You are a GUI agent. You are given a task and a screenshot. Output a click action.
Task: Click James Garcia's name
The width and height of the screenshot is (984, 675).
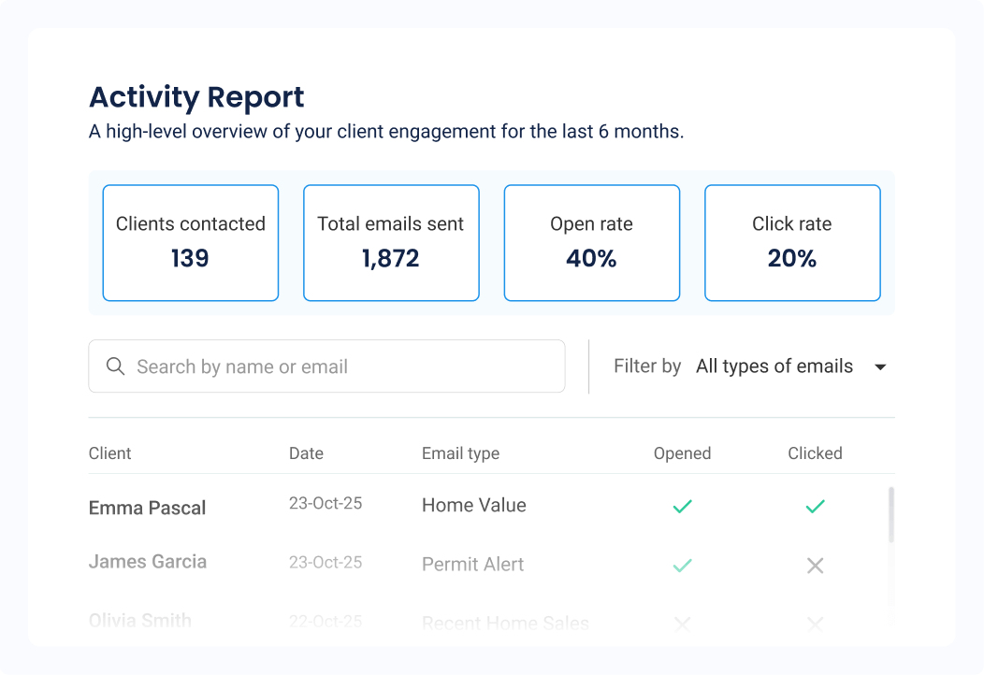click(x=147, y=561)
